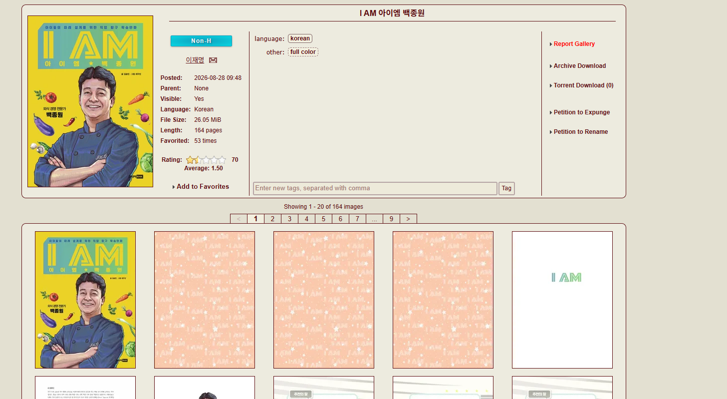Go to previous page with the < arrow
727x399 pixels.
click(x=239, y=219)
